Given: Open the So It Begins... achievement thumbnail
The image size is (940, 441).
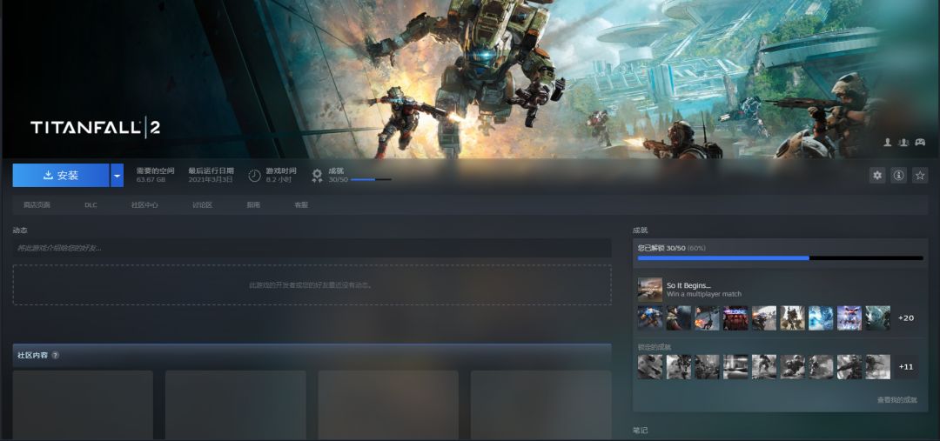Looking at the screenshot, I should click(650, 290).
